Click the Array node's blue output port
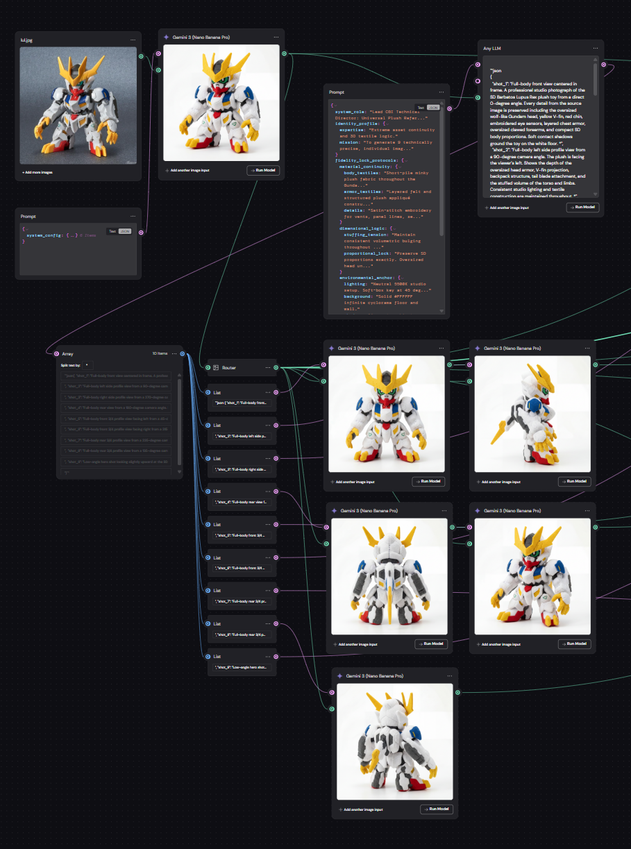The height and width of the screenshot is (849, 631). (182, 353)
